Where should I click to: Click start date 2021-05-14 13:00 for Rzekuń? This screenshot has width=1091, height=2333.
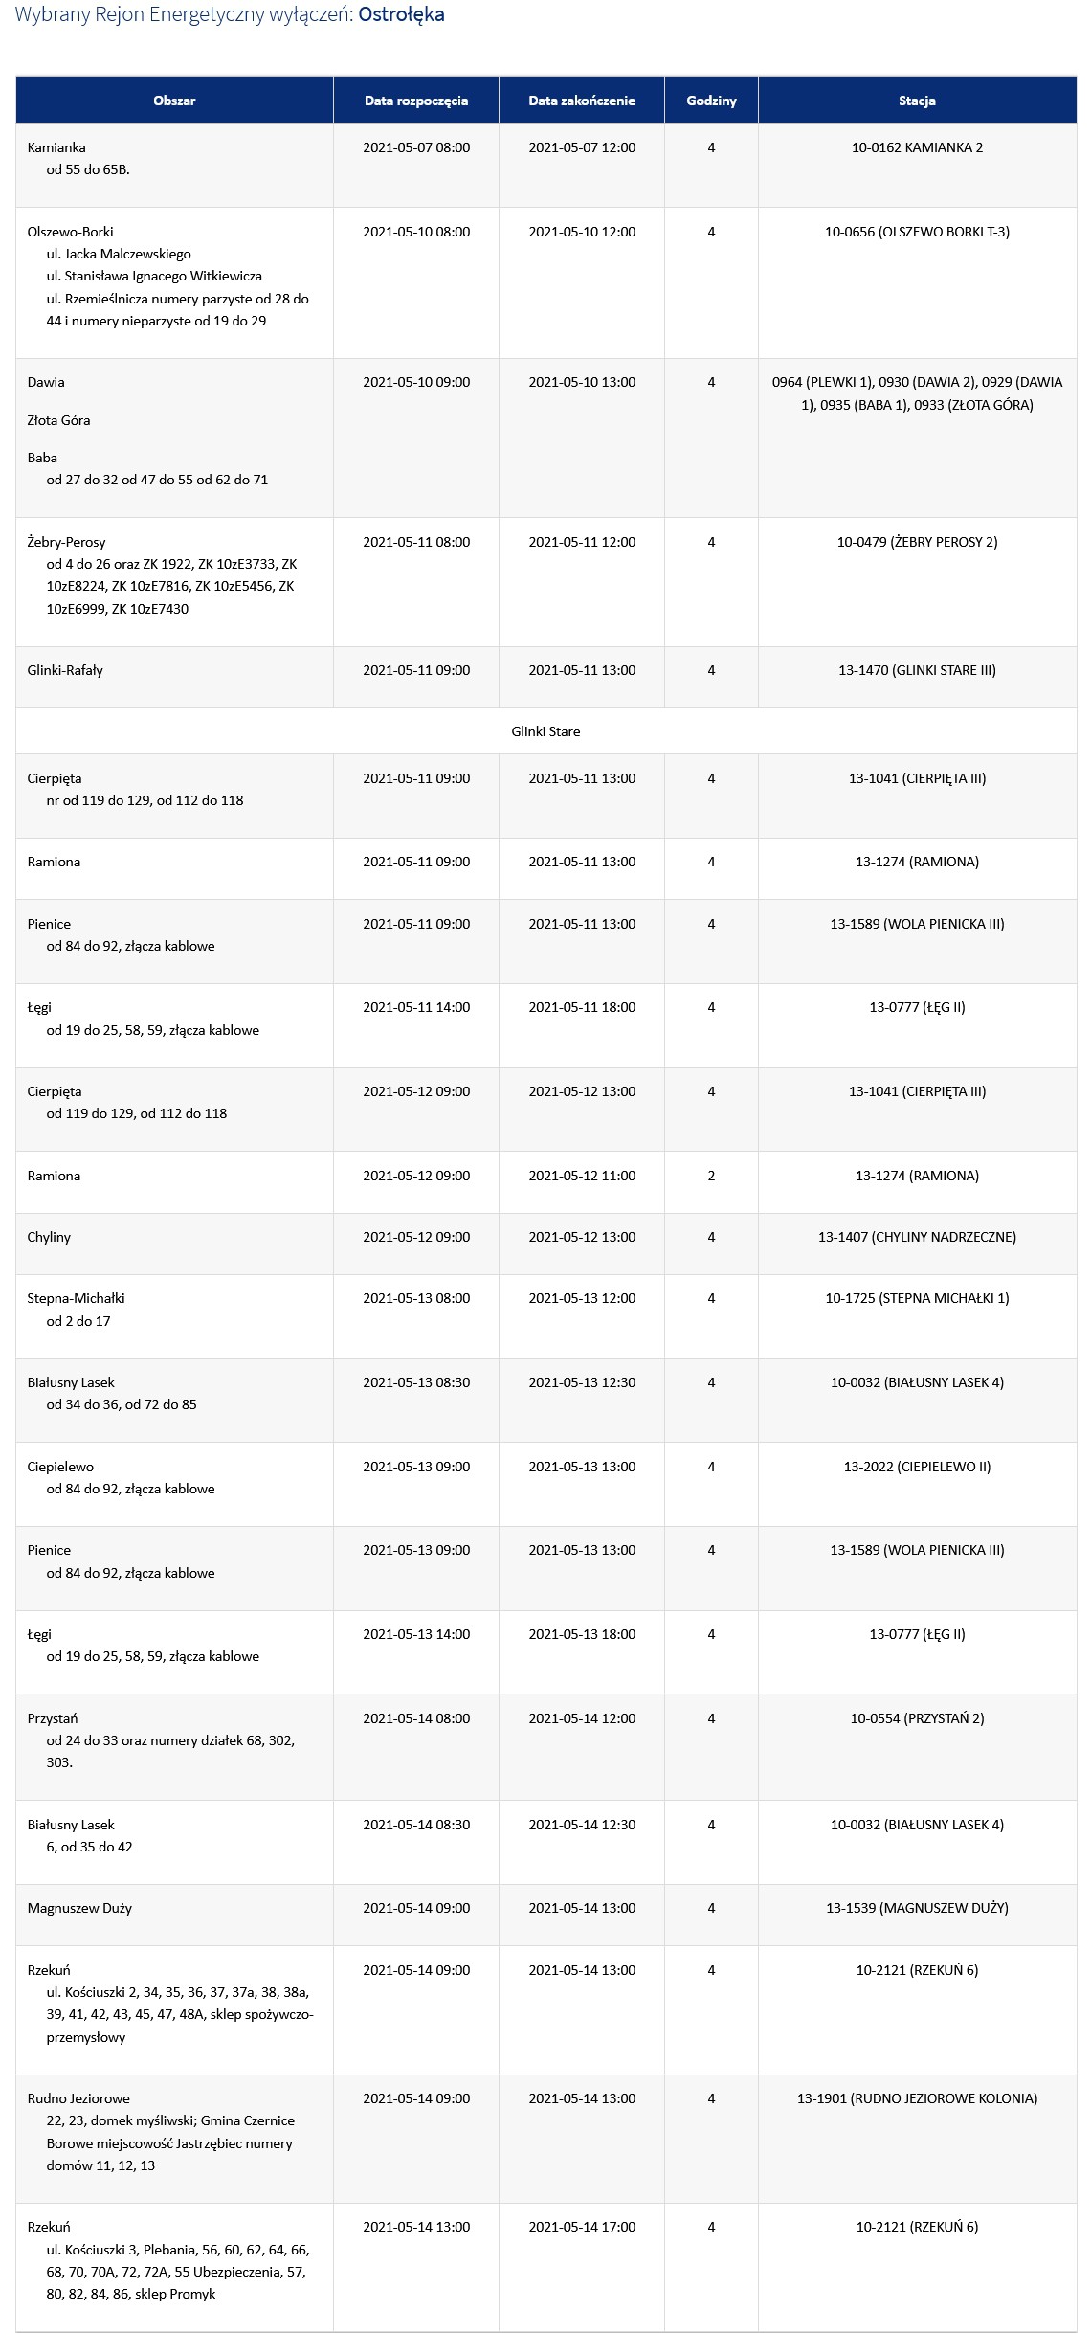click(416, 2227)
